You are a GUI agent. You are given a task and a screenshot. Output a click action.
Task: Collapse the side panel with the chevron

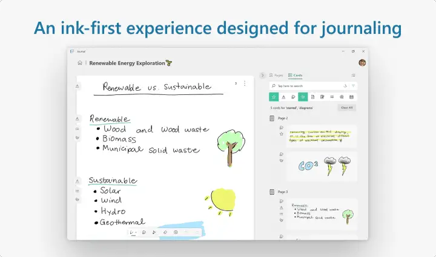pyautogui.click(x=262, y=75)
